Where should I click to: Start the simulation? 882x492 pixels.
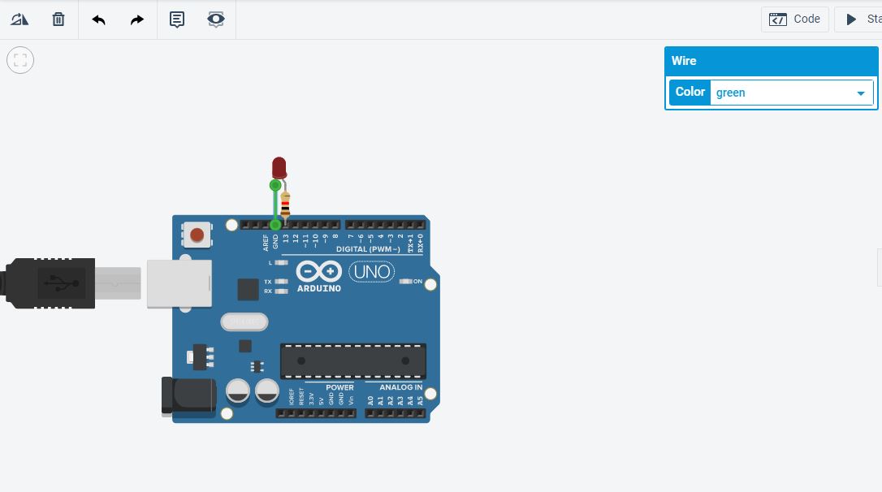tap(858, 19)
